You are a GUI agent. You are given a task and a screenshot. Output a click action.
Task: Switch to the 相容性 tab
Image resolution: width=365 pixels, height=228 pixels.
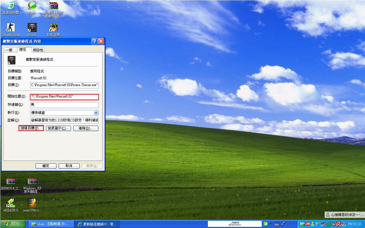click(38, 50)
